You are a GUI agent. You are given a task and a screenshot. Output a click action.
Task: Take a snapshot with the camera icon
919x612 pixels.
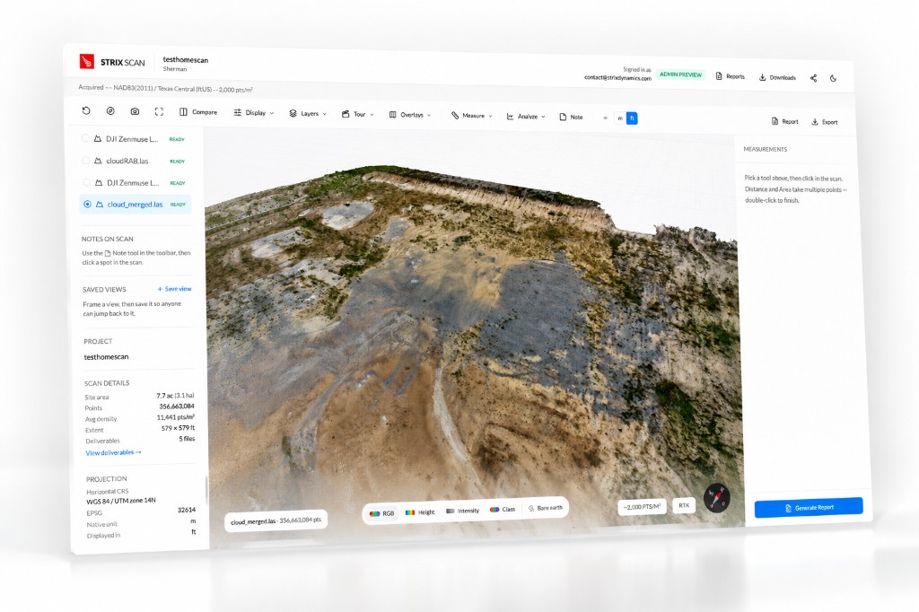(x=135, y=110)
